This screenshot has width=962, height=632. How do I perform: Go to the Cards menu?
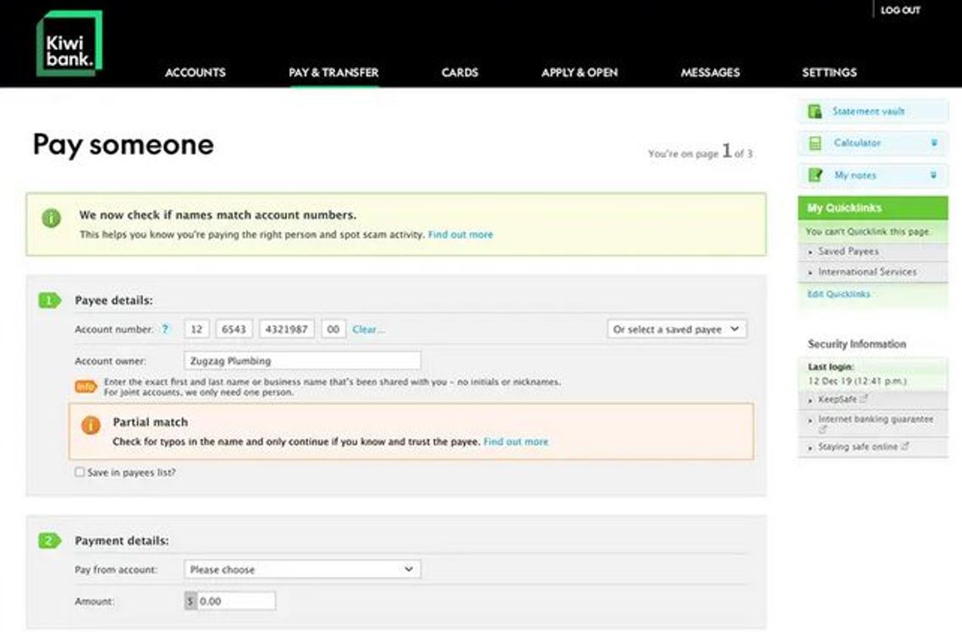pyautogui.click(x=459, y=73)
